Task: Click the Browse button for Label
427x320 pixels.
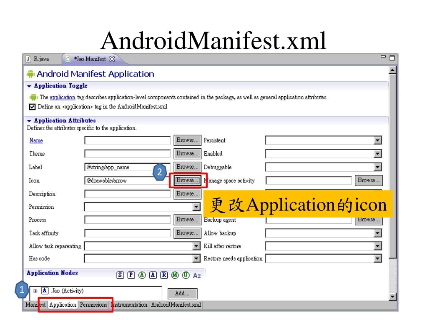Action: tap(187, 167)
